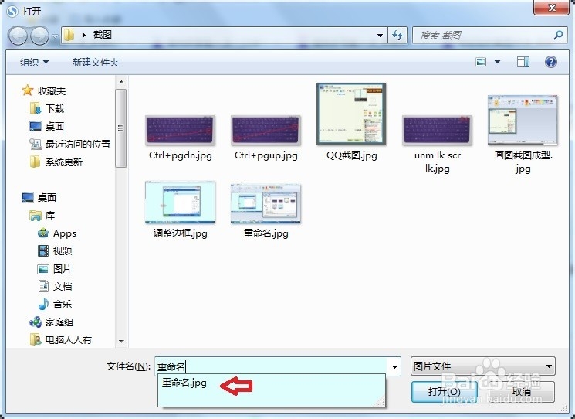Expand the view options dropdown arrow
The width and height of the screenshot is (575, 419).
(x=497, y=62)
